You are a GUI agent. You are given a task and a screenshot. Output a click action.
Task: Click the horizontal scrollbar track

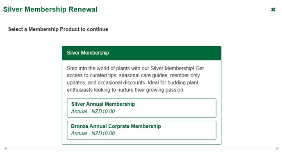(x=141, y=148)
